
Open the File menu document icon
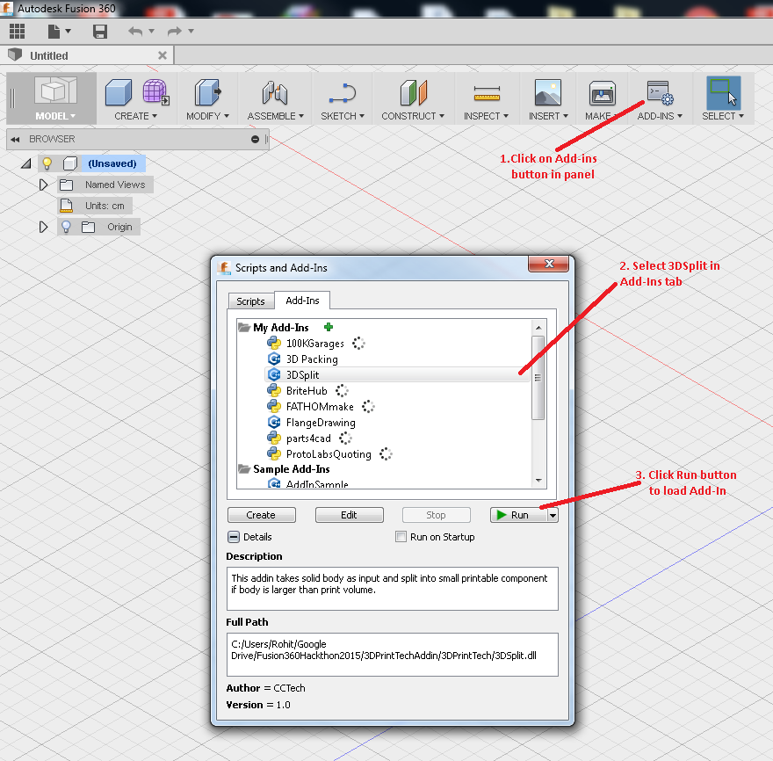(54, 32)
